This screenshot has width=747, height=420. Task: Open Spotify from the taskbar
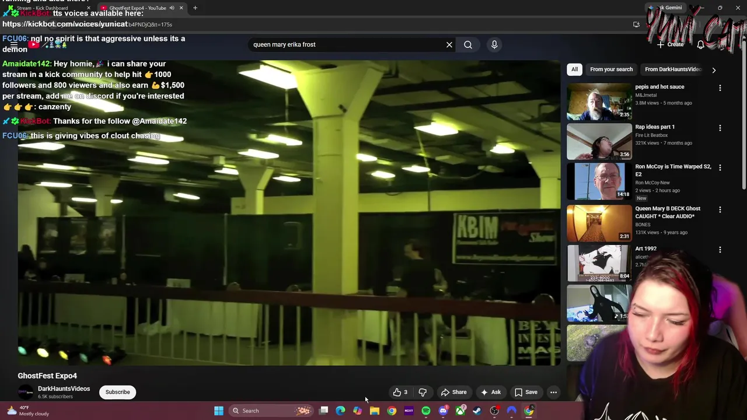426,411
